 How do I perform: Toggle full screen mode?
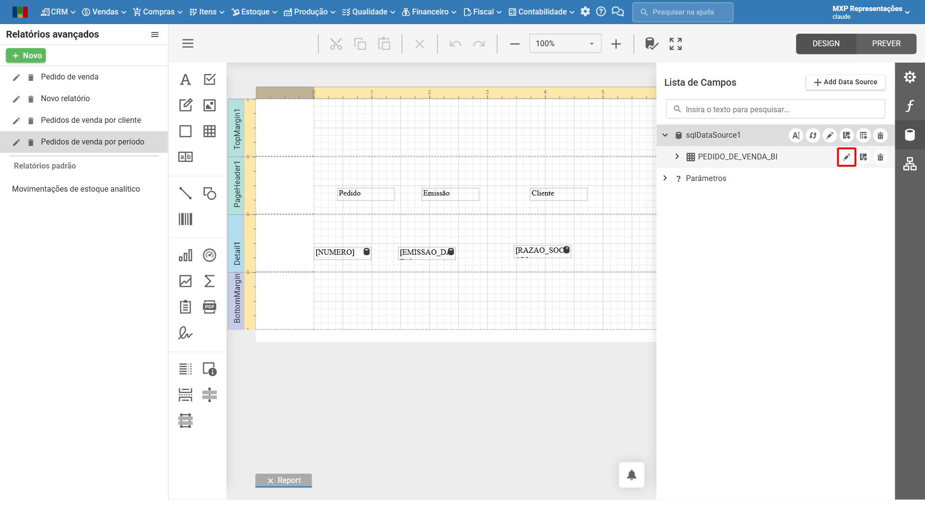(675, 44)
